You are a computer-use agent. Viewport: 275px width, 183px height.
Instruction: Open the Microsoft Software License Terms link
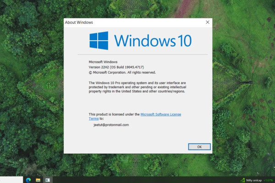[x=161, y=114]
